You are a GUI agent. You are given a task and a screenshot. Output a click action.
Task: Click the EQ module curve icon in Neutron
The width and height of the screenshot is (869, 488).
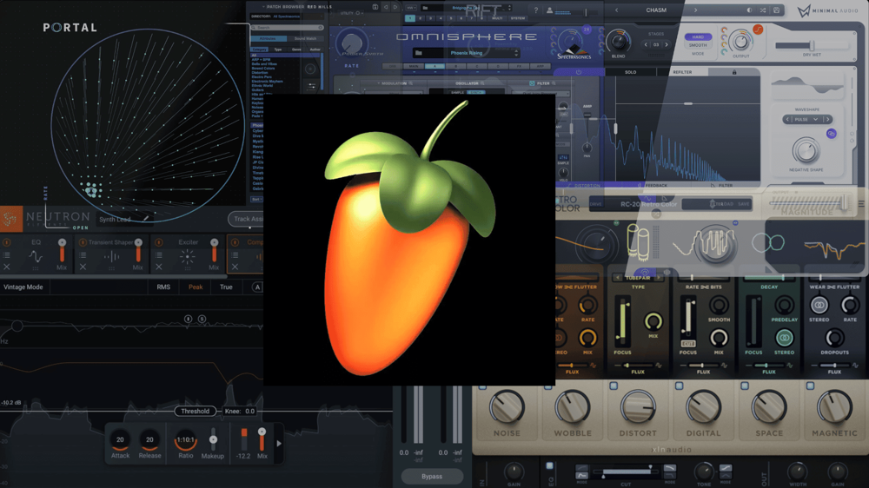pyautogui.click(x=36, y=257)
